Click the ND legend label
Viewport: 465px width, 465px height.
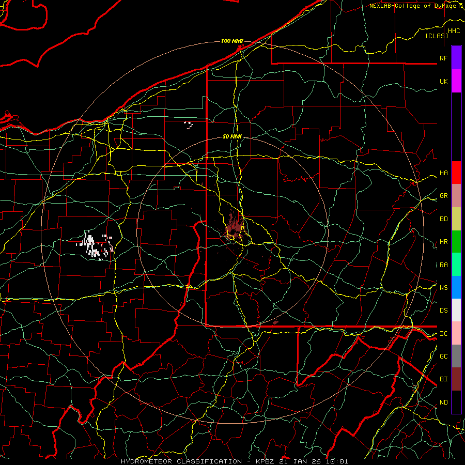pos(443,402)
